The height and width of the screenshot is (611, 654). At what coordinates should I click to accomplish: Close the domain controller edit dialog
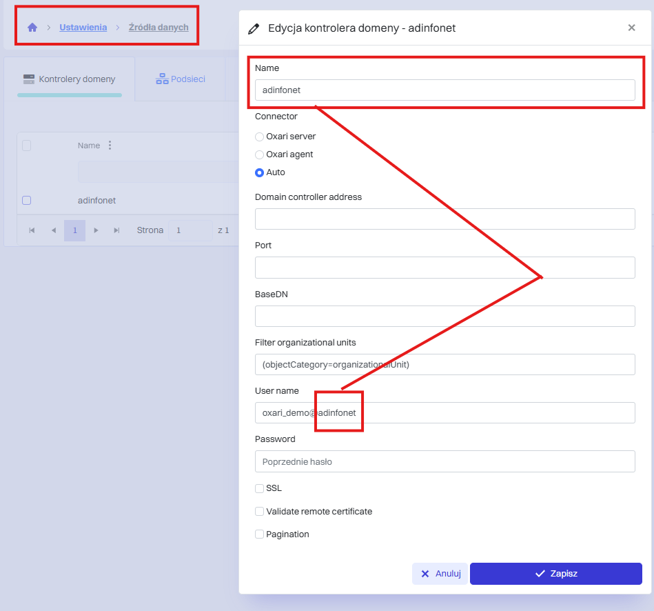tap(631, 28)
